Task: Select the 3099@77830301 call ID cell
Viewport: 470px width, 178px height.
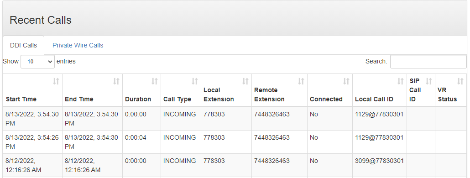Action: pyautogui.click(x=380, y=165)
